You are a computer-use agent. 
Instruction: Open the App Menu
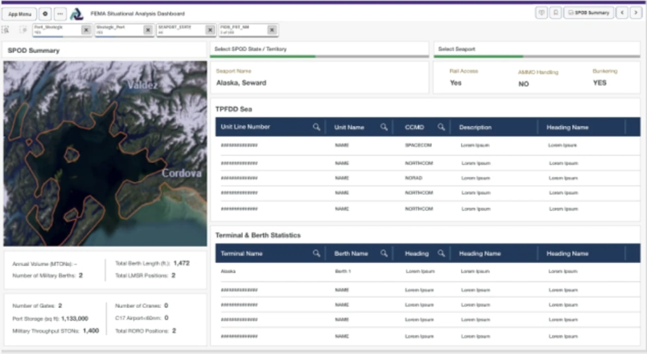click(20, 14)
